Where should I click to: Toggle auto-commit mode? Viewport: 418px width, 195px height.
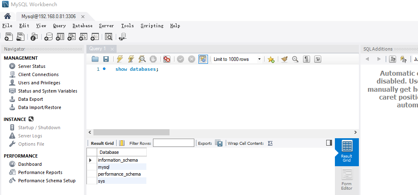[203, 59]
